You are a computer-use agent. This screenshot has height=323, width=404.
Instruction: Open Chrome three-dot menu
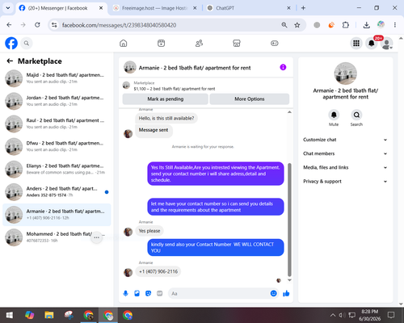pyautogui.click(x=395, y=25)
